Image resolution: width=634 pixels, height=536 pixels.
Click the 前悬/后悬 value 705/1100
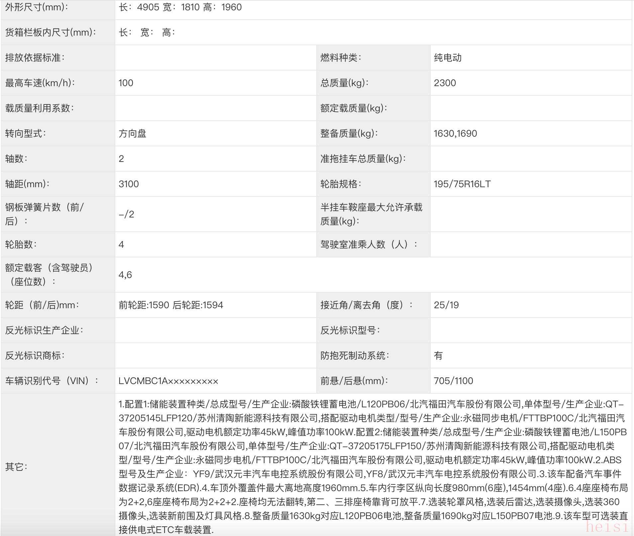(x=453, y=381)
